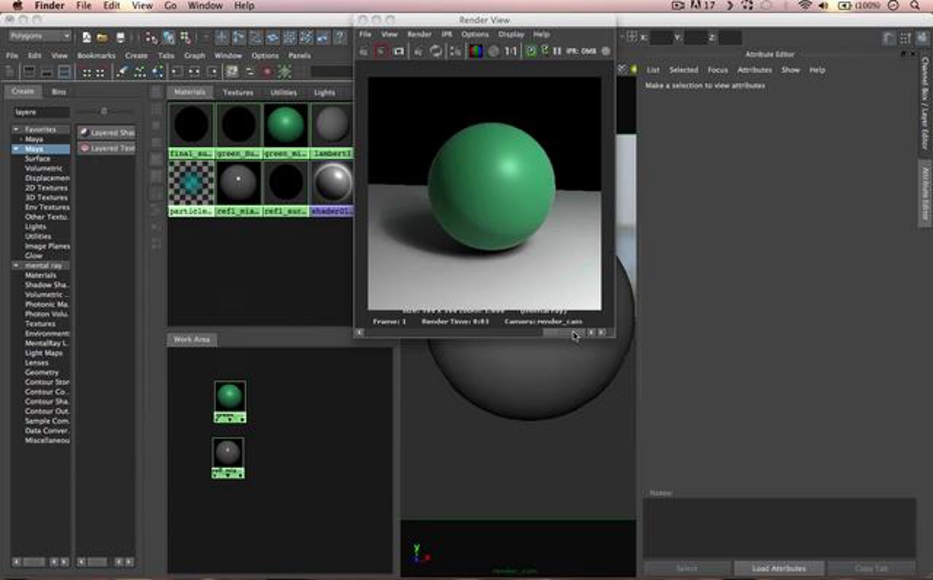Click the Load Attributes button
Image resolution: width=933 pixels, height=580 pixels.
[x=779, y=568]
